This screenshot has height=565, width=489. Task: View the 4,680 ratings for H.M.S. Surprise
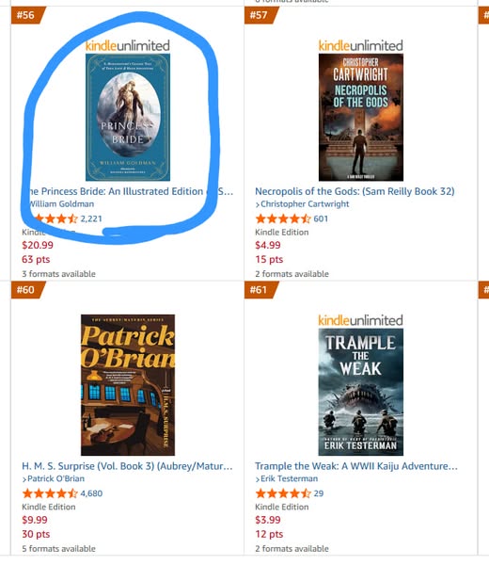coord(91,493)
